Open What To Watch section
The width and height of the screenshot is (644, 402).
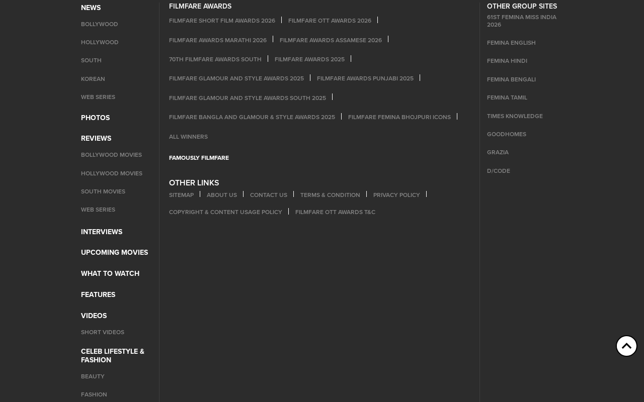tap(110, 273)
